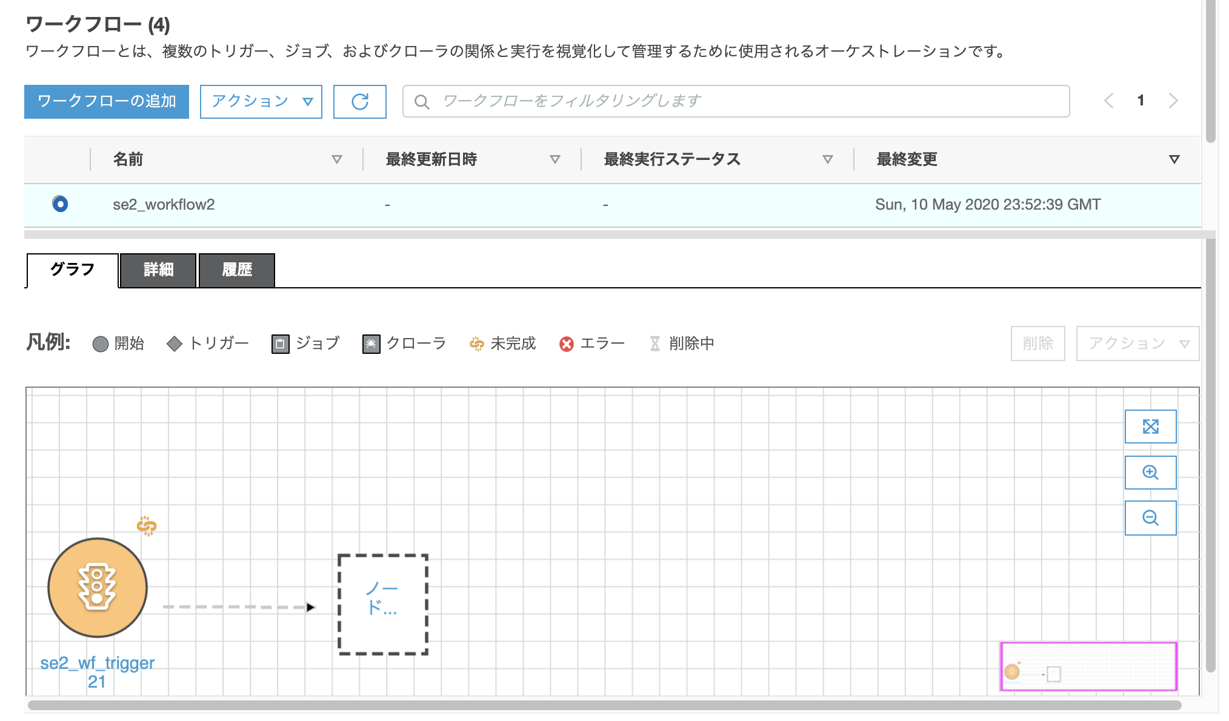The width and height of the screenshot is (1229, 721).
Task: Click the 削除中 legend indicator
Action: tap(655, 343)
